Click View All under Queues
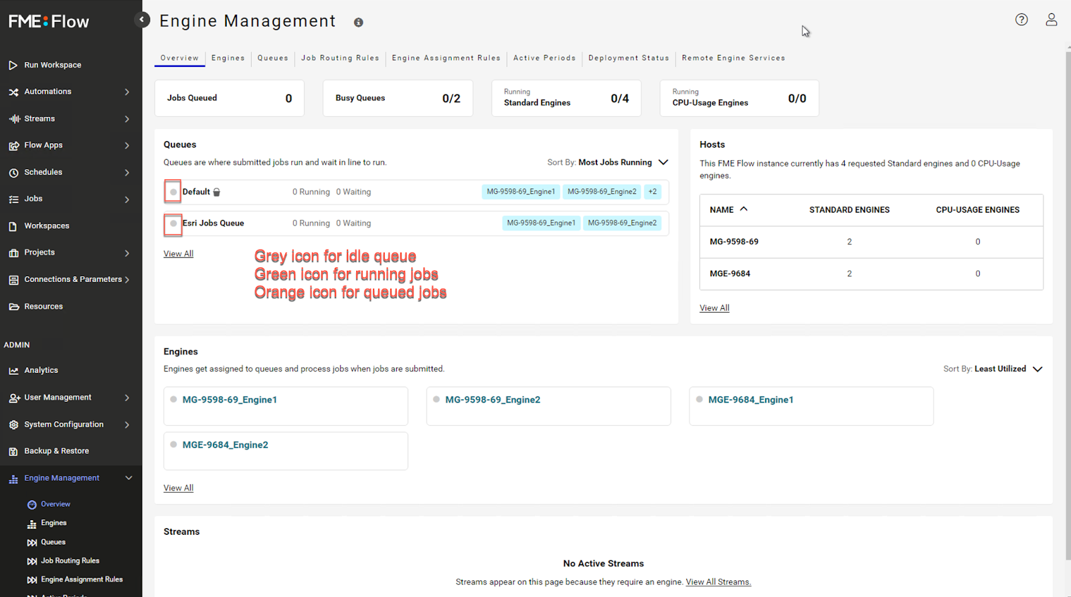The height and width of the screenshot is (597, 1071). coord(178,254)
